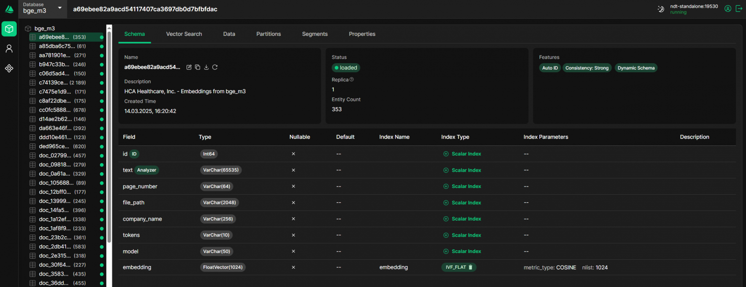This screenshot has width=746, height=287.
Task: Click the rename collection pencil icon
Action: point(189,67)
